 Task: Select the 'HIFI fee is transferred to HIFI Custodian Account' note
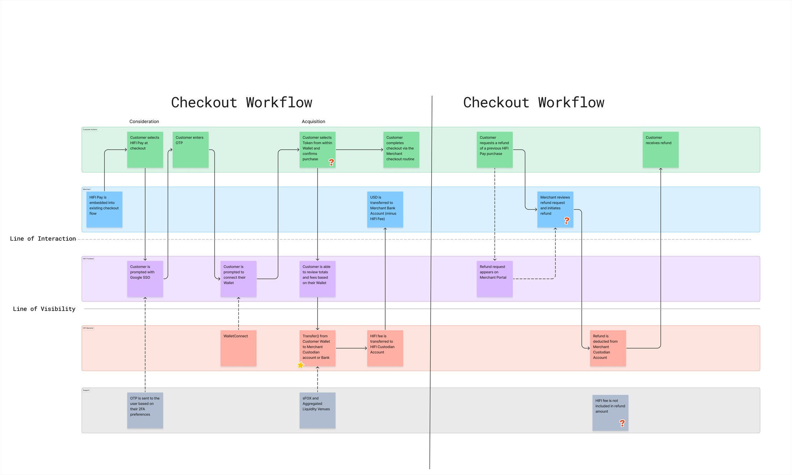(385, 348)
